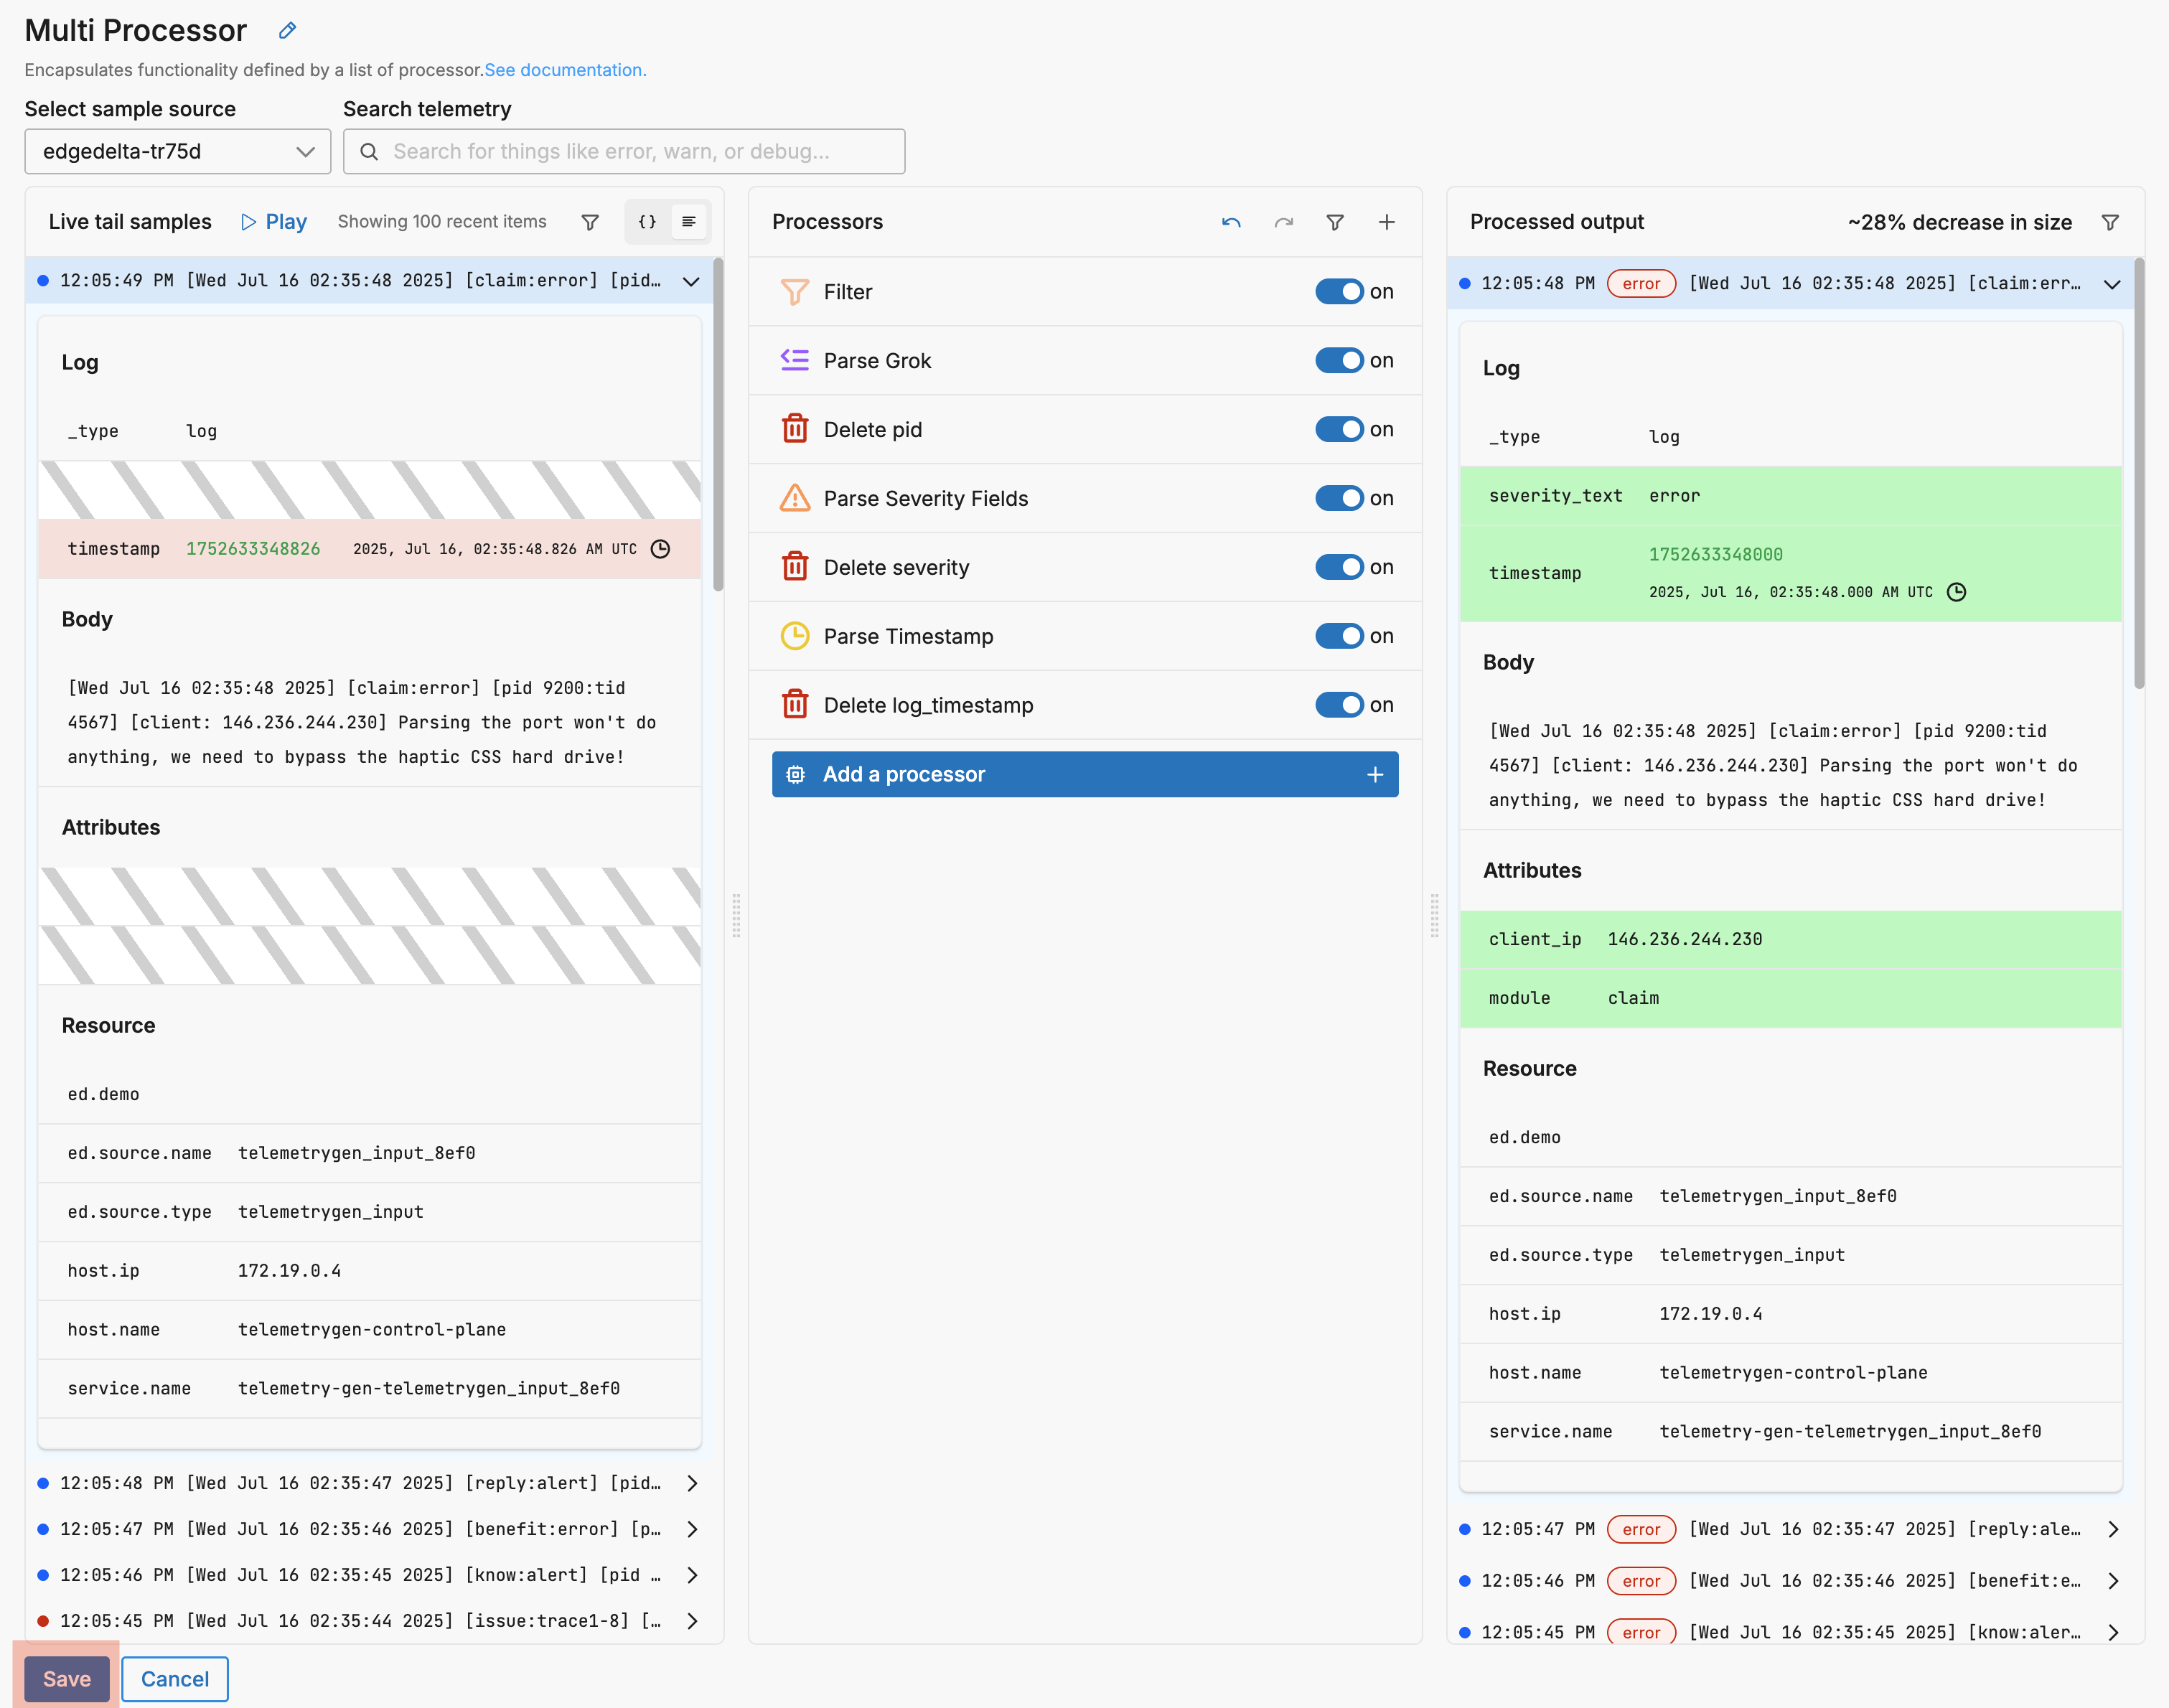Click the Parse Timestamp clock icon
This screenshot has height=1708, width=2169.
(795, 636)
